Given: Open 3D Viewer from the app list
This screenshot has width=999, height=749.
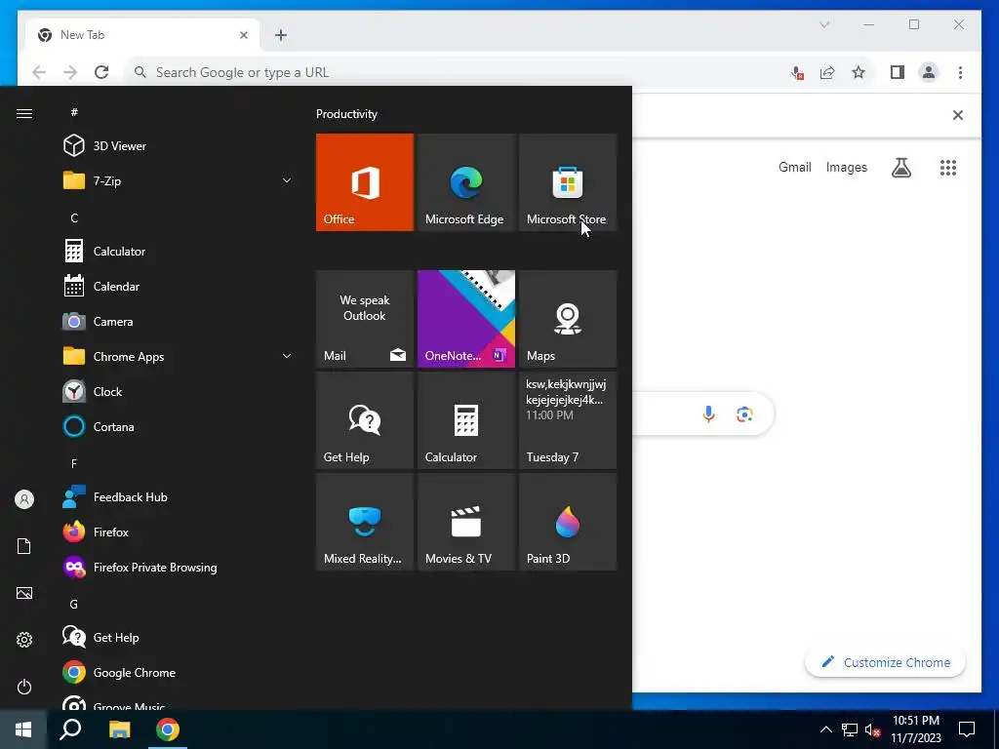Looking at the screenshot, I should [179, 146].
